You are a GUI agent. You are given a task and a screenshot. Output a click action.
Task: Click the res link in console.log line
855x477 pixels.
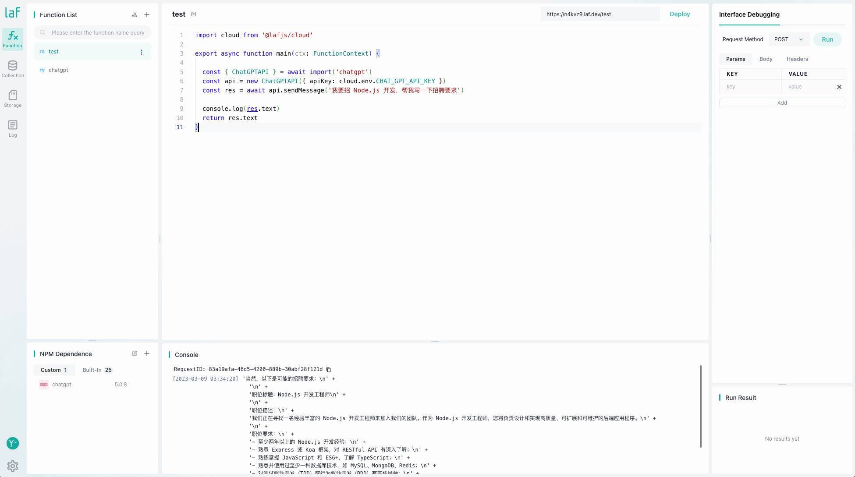point(252,109)
